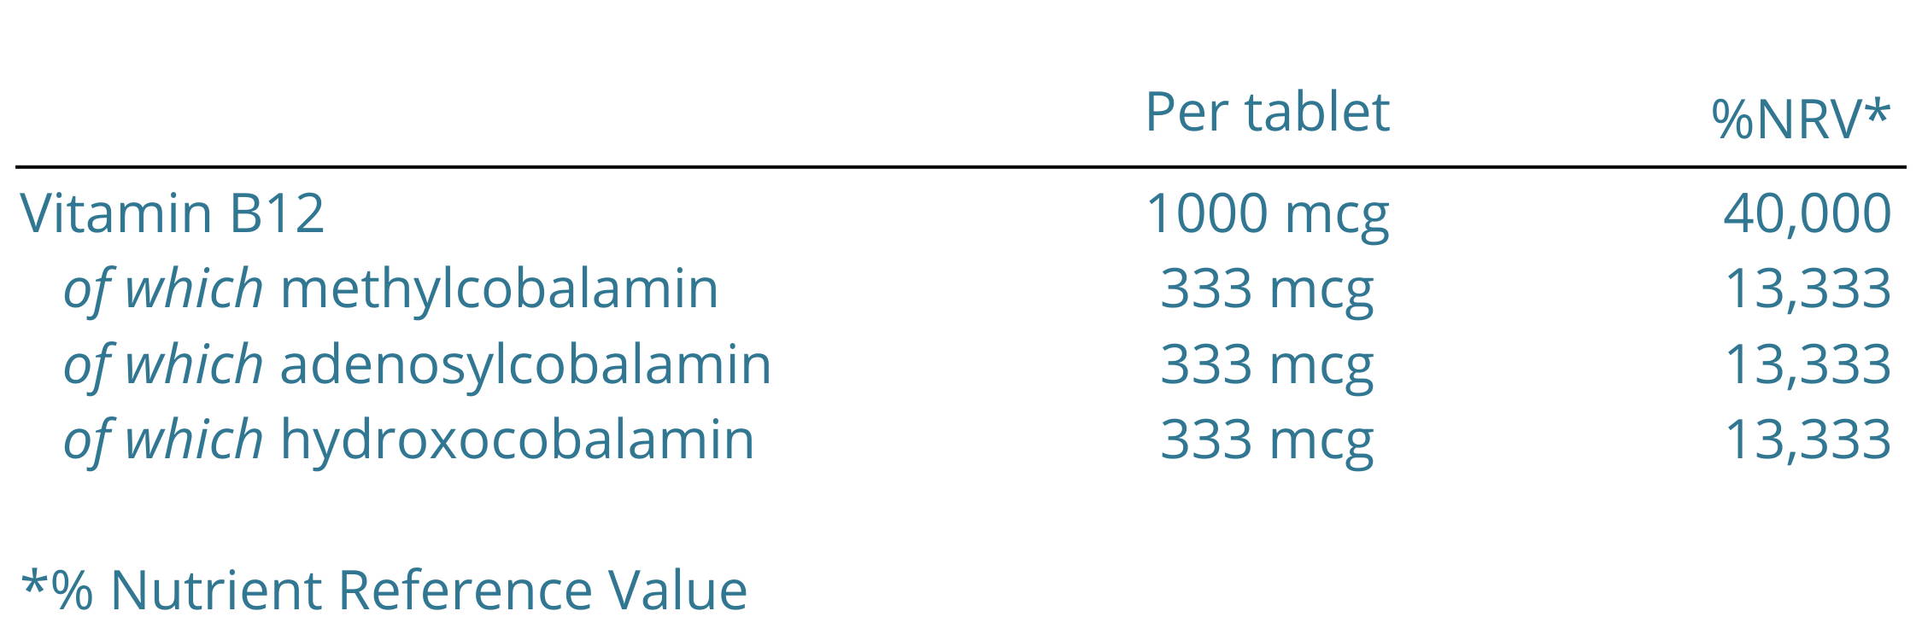The height and width of the screenshot is (640, 1922).
Task: Click 'of which' before methylcobalamin
Action: tap(163, 290)
